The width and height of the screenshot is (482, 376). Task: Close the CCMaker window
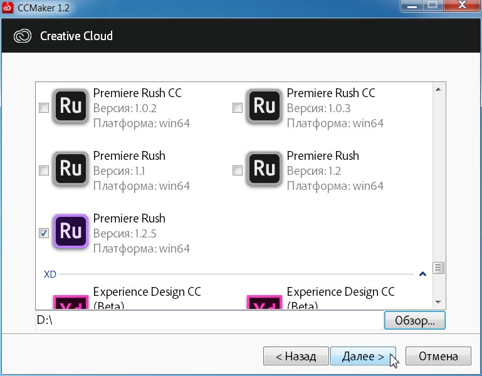(x=462, y=5)
